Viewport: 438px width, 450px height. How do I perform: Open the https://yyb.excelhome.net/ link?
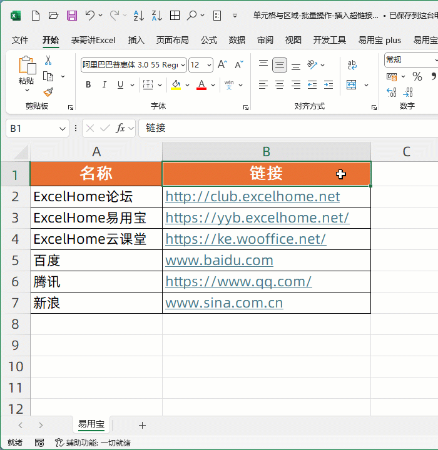[257, 218]
